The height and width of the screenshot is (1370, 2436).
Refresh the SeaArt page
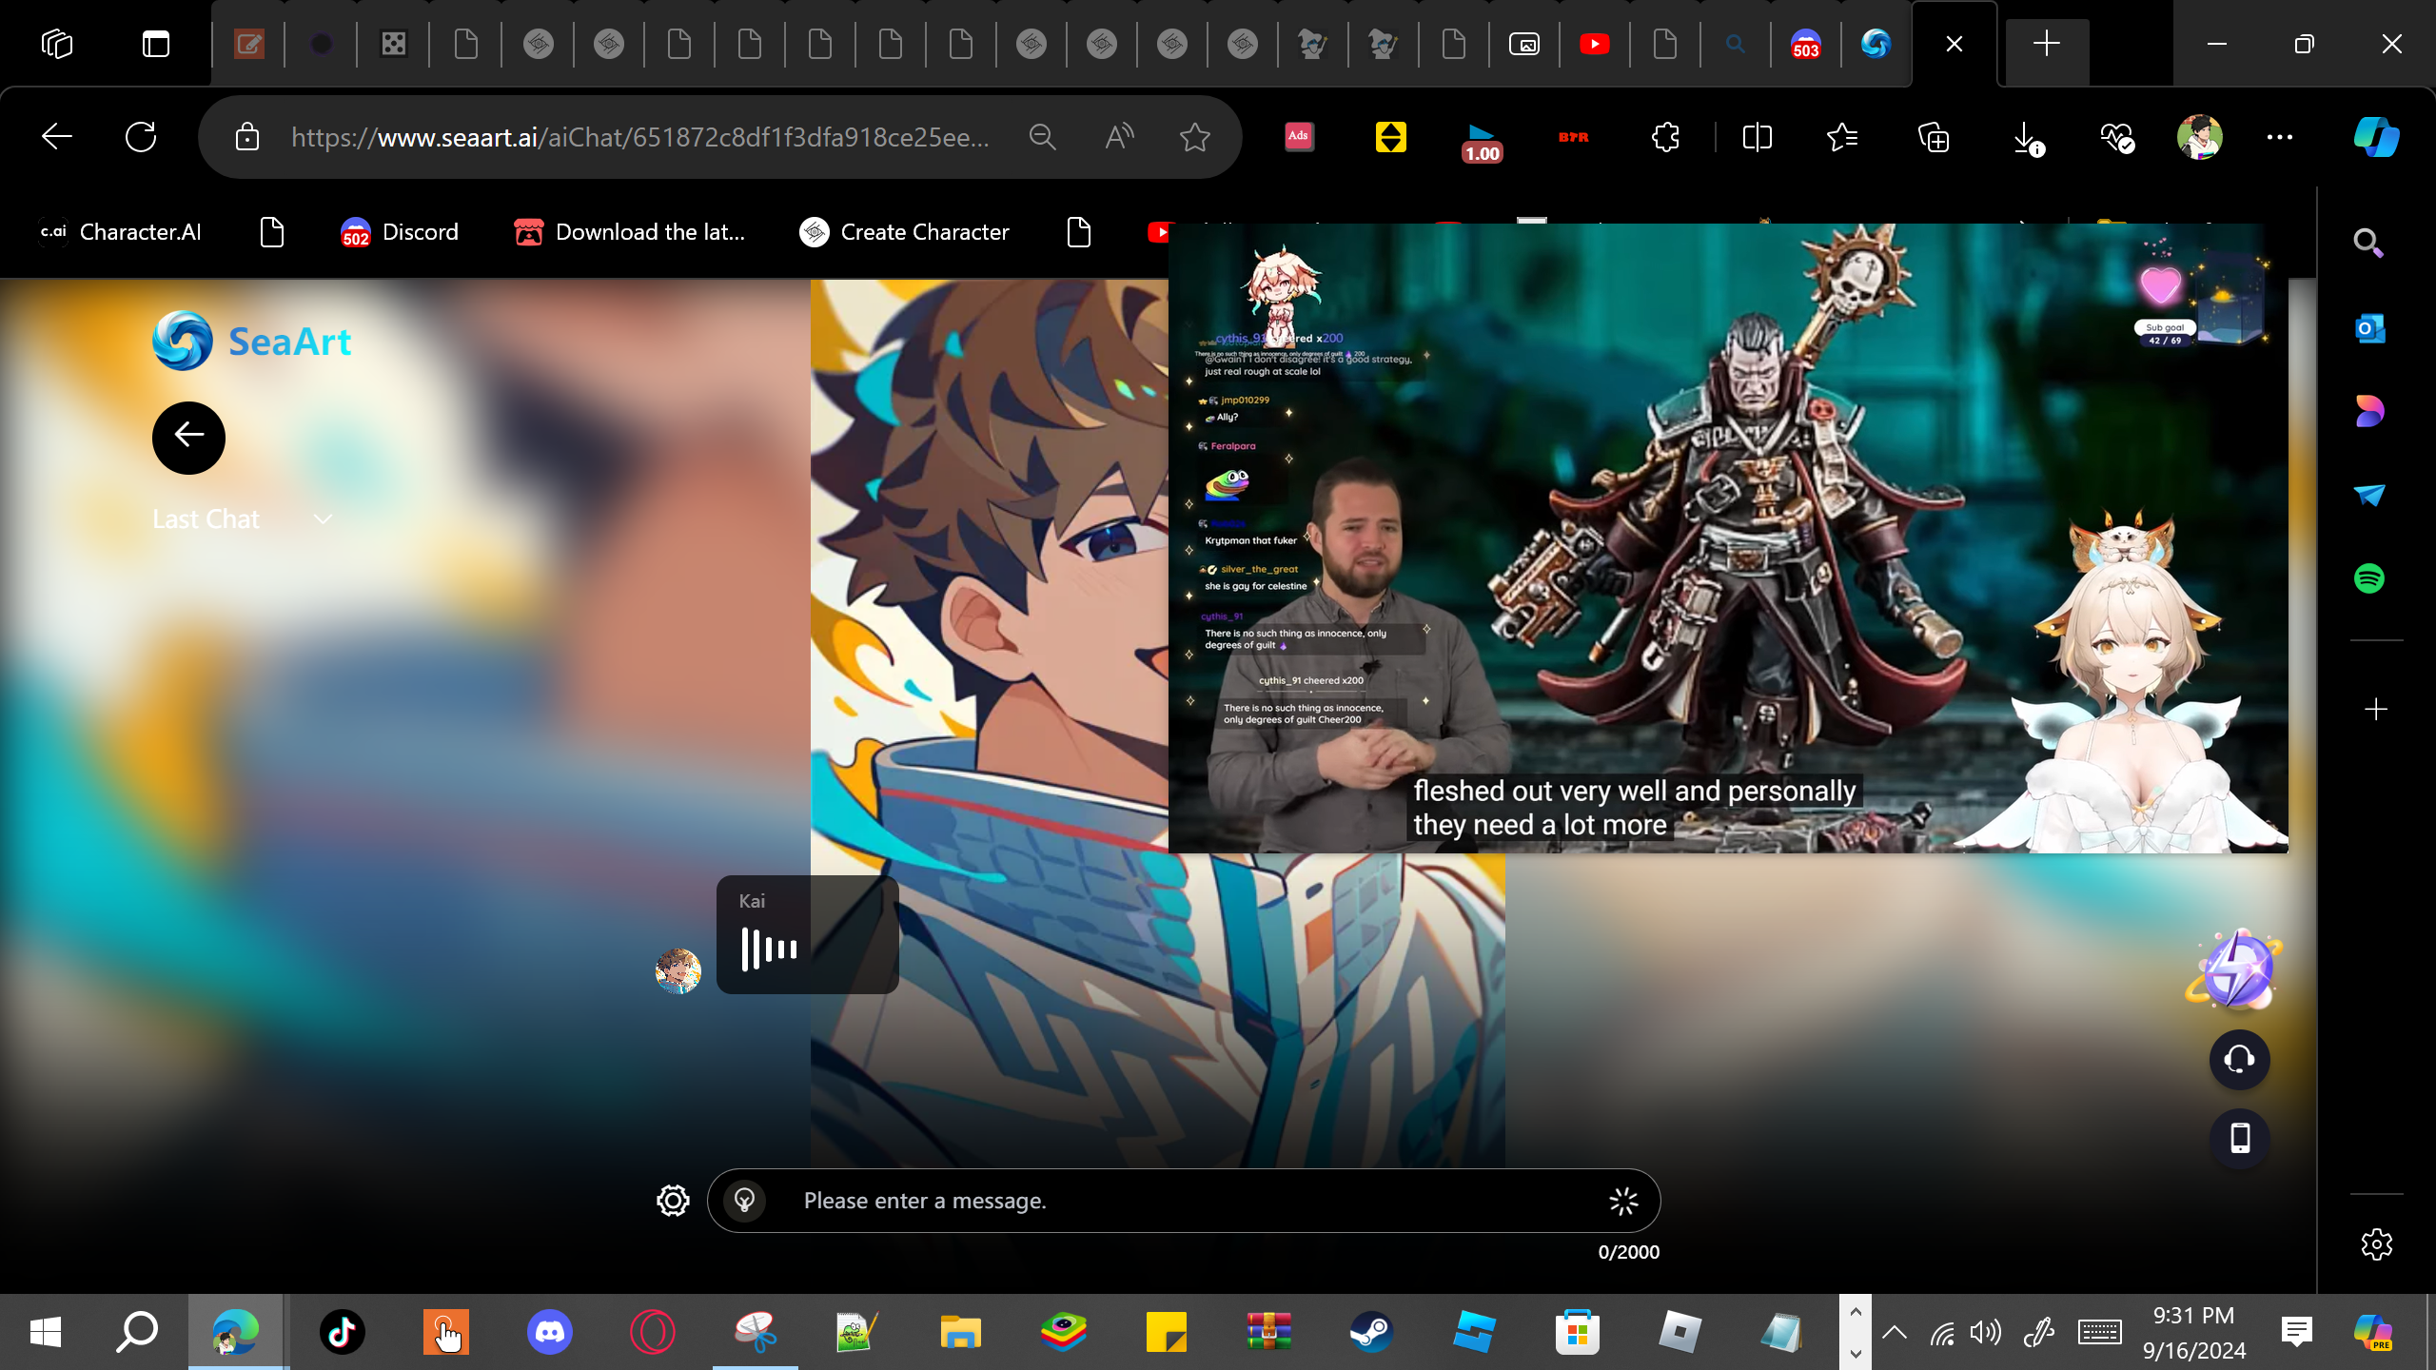141,137
